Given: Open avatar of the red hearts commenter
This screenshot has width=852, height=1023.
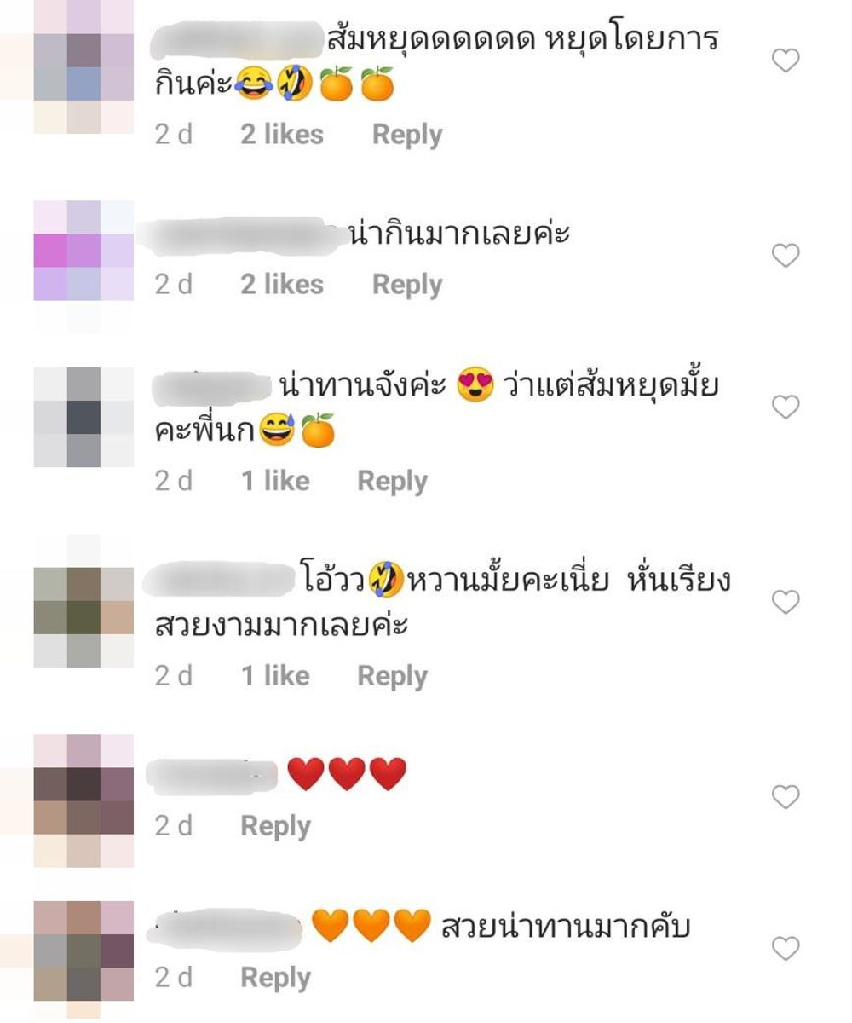Looking at the screenshot, I should pos(83,800).
